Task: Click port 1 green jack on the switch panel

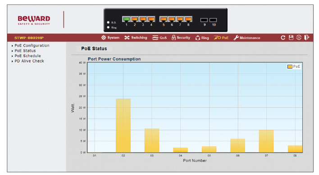Action: pyautogui.click(x=126, y=19)
